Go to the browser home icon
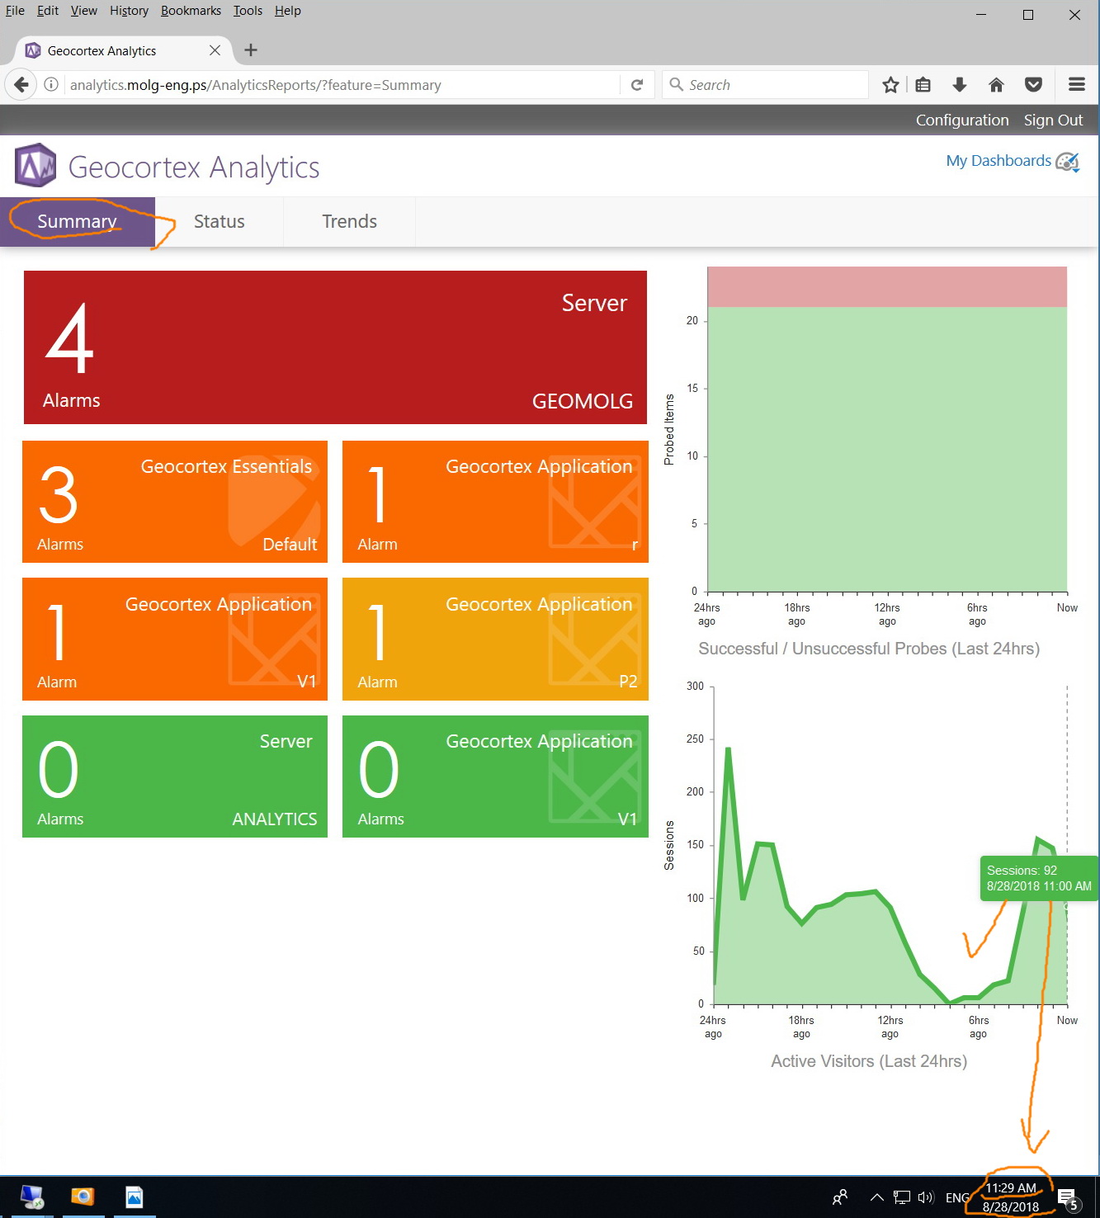The image size is (1100, 1218). (x=996, y=85)
